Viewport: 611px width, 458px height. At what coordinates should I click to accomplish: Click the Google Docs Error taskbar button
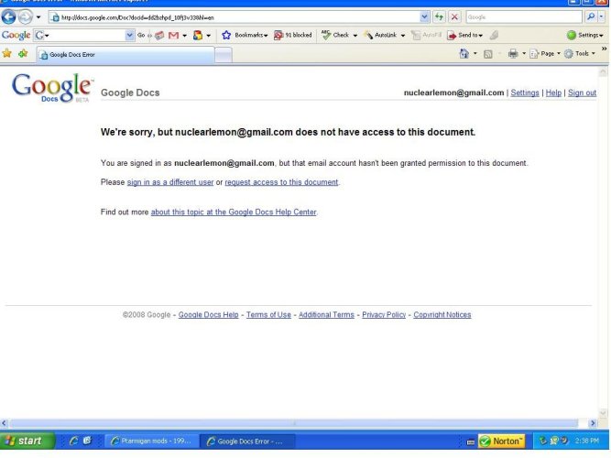point(247,442)
